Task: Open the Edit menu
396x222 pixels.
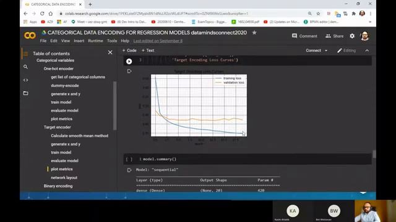Action: click(x=54, y=41)
